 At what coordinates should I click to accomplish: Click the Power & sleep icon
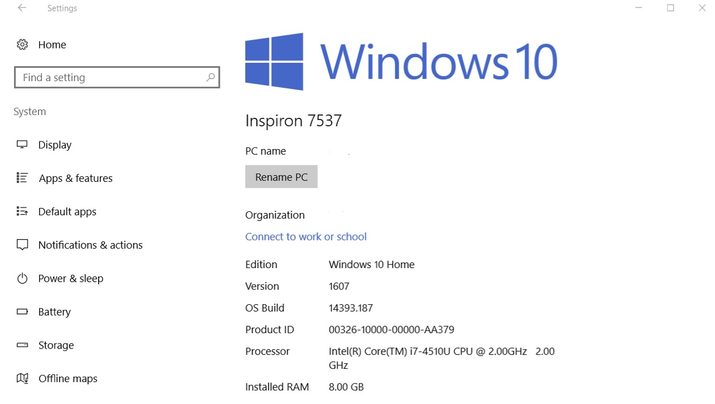(x=22, y=278)
